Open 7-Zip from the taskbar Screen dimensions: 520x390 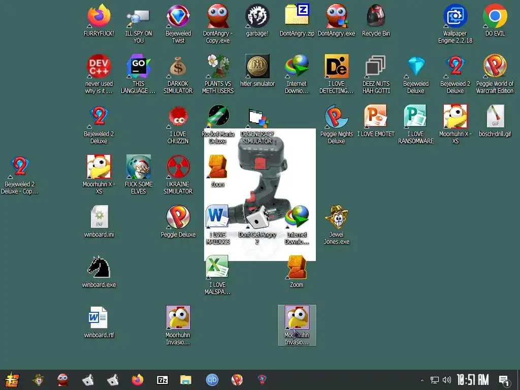pyautogui.click(x=162, y=380)
